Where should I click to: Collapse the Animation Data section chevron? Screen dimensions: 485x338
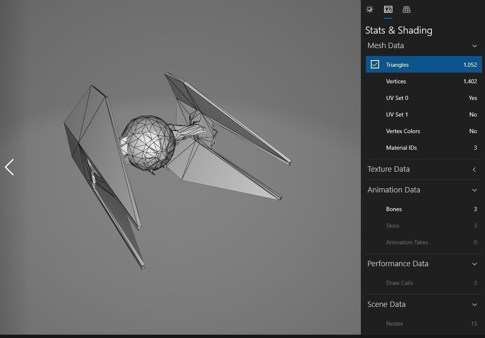click(x=475, y=190)
